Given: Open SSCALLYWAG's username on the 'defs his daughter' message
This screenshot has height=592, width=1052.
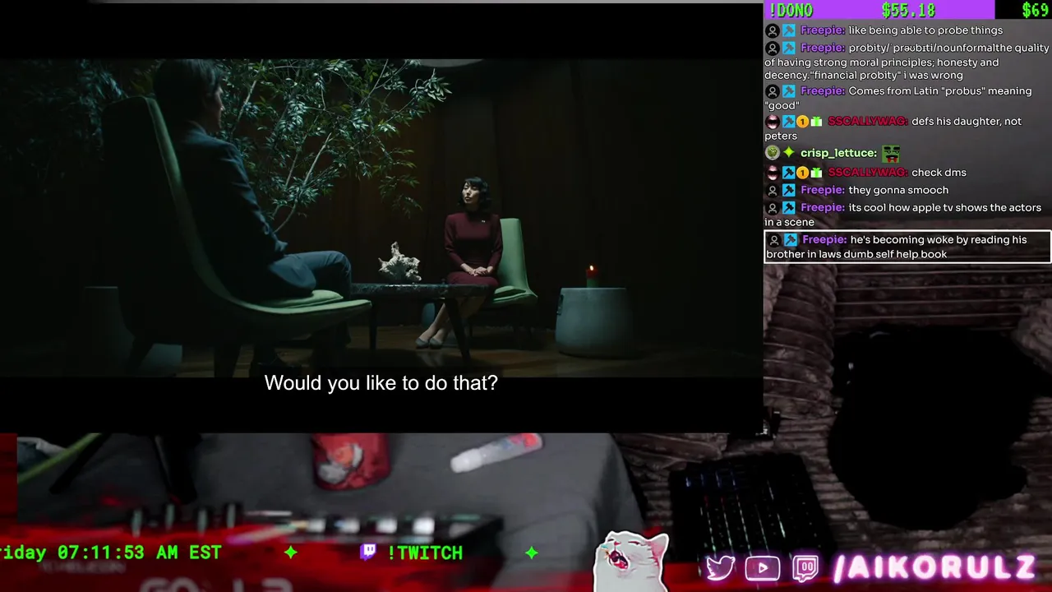Looking at the screenshot, I should tap(867, 122).
